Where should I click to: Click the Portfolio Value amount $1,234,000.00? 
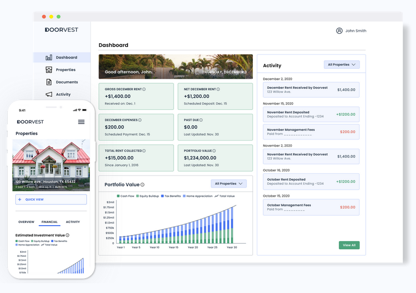[x=200, y=158]
